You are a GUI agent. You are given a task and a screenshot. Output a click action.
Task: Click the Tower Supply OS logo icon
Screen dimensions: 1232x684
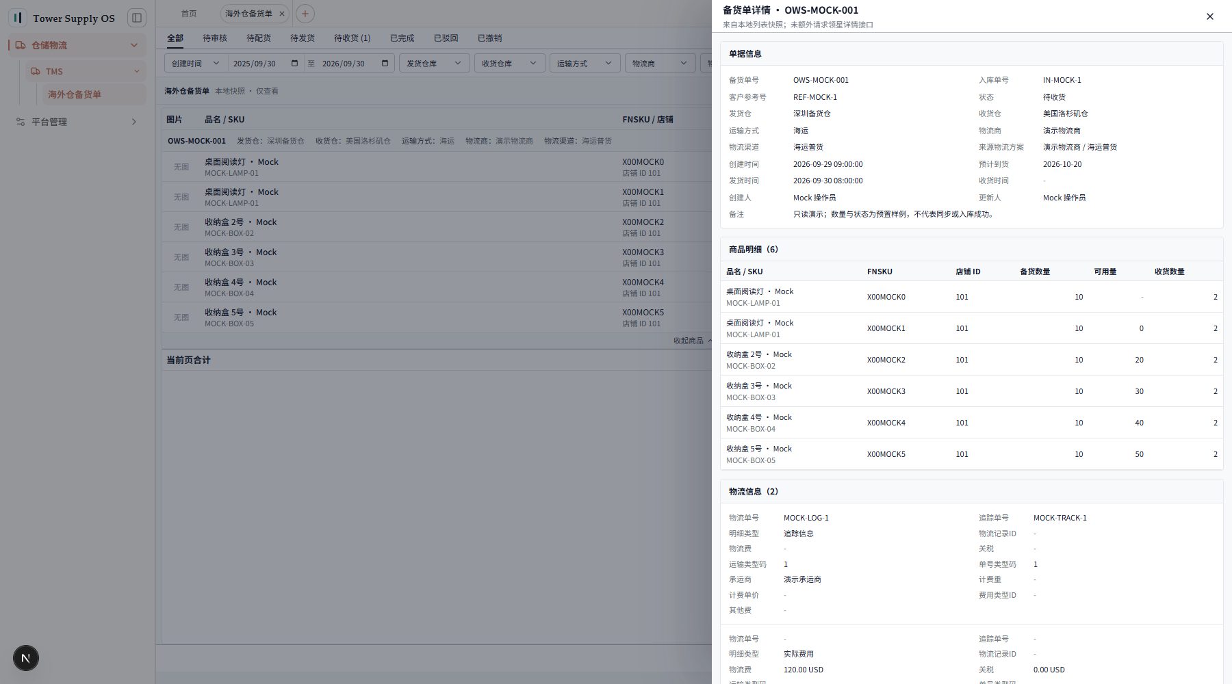click(x=18, y=18)
